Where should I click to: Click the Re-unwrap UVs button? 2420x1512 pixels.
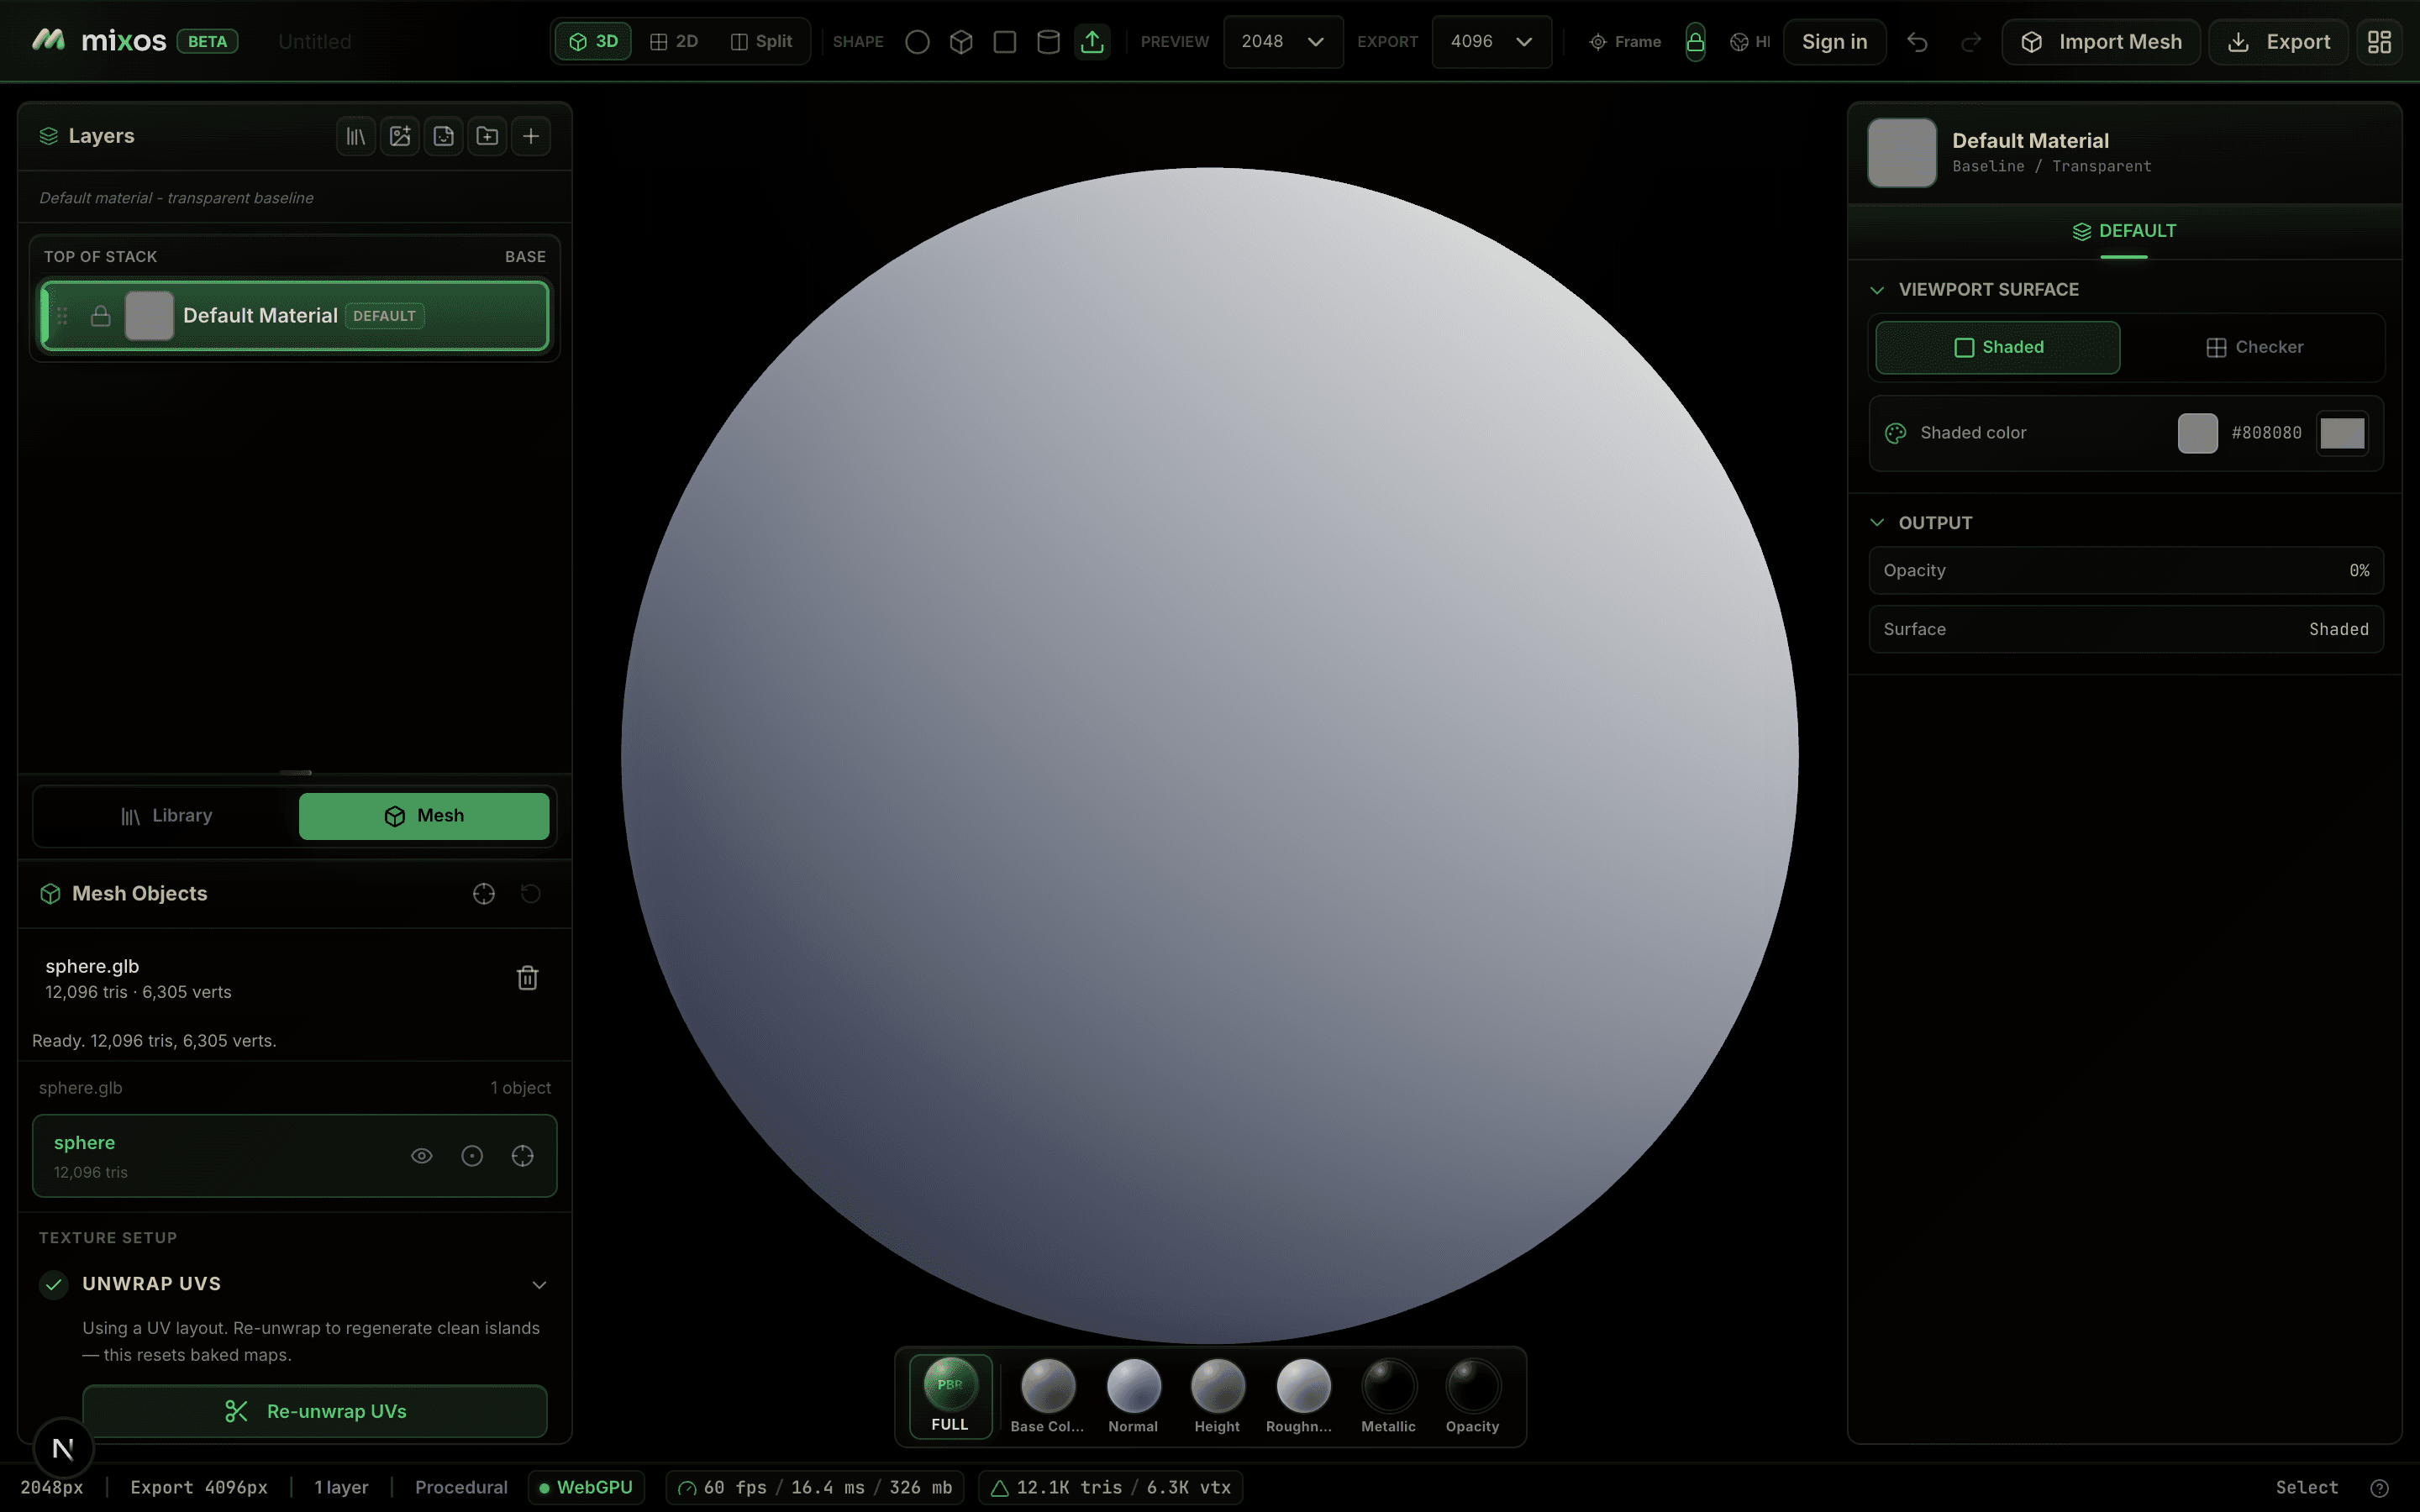pos(315,1411)
